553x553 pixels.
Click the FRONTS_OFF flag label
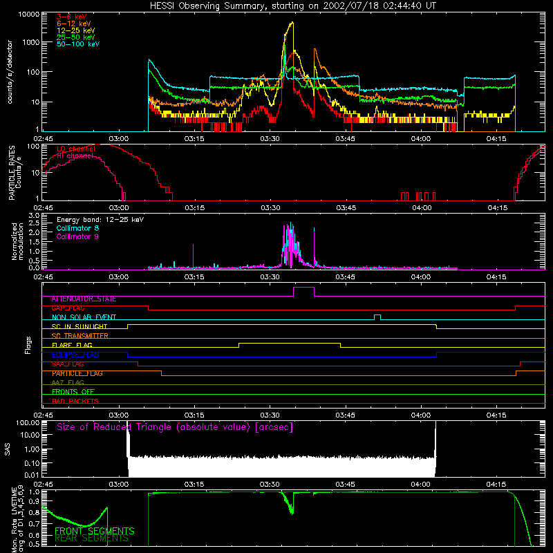pos(73,392)
